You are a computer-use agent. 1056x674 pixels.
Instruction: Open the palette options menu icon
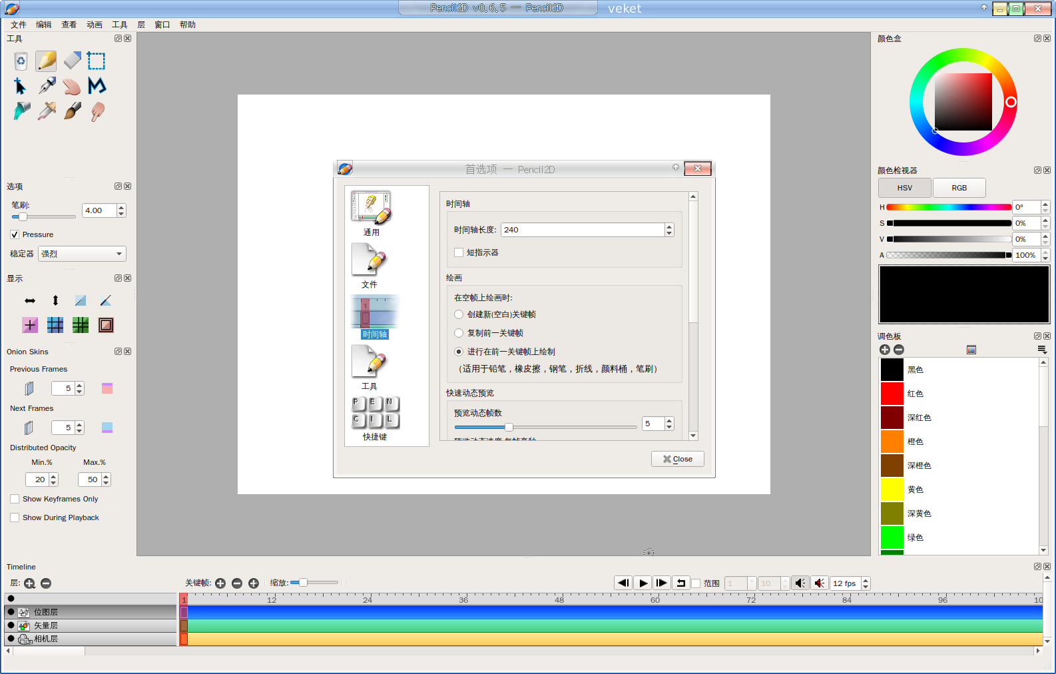coord(1042,350)
